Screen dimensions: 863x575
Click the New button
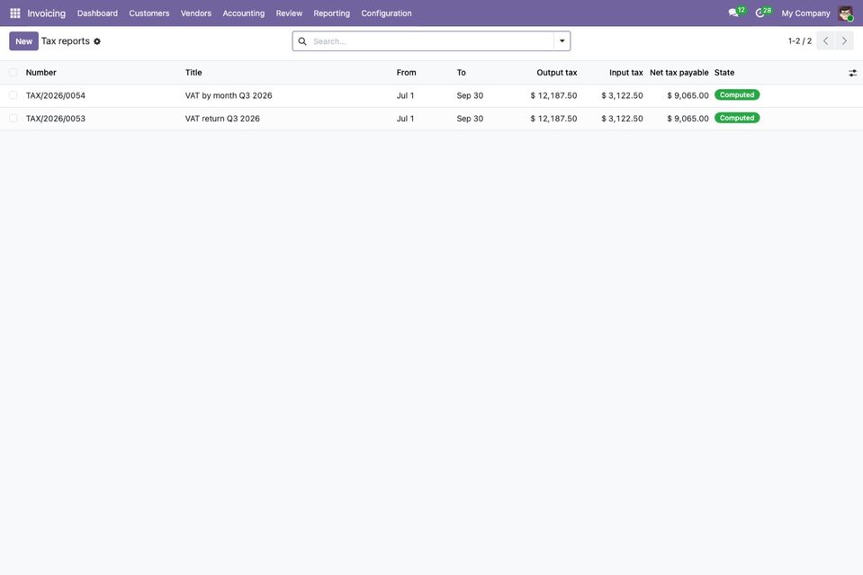click(23, 41)
